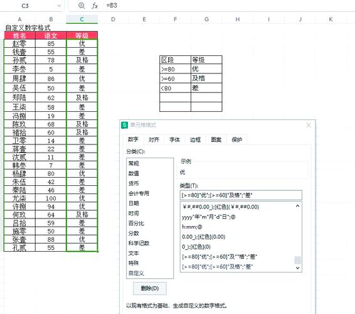Image resolution: width=355 pixels, height=314 pixels.
Task: Click the 删除(D) button
Action: coord(150,288)
